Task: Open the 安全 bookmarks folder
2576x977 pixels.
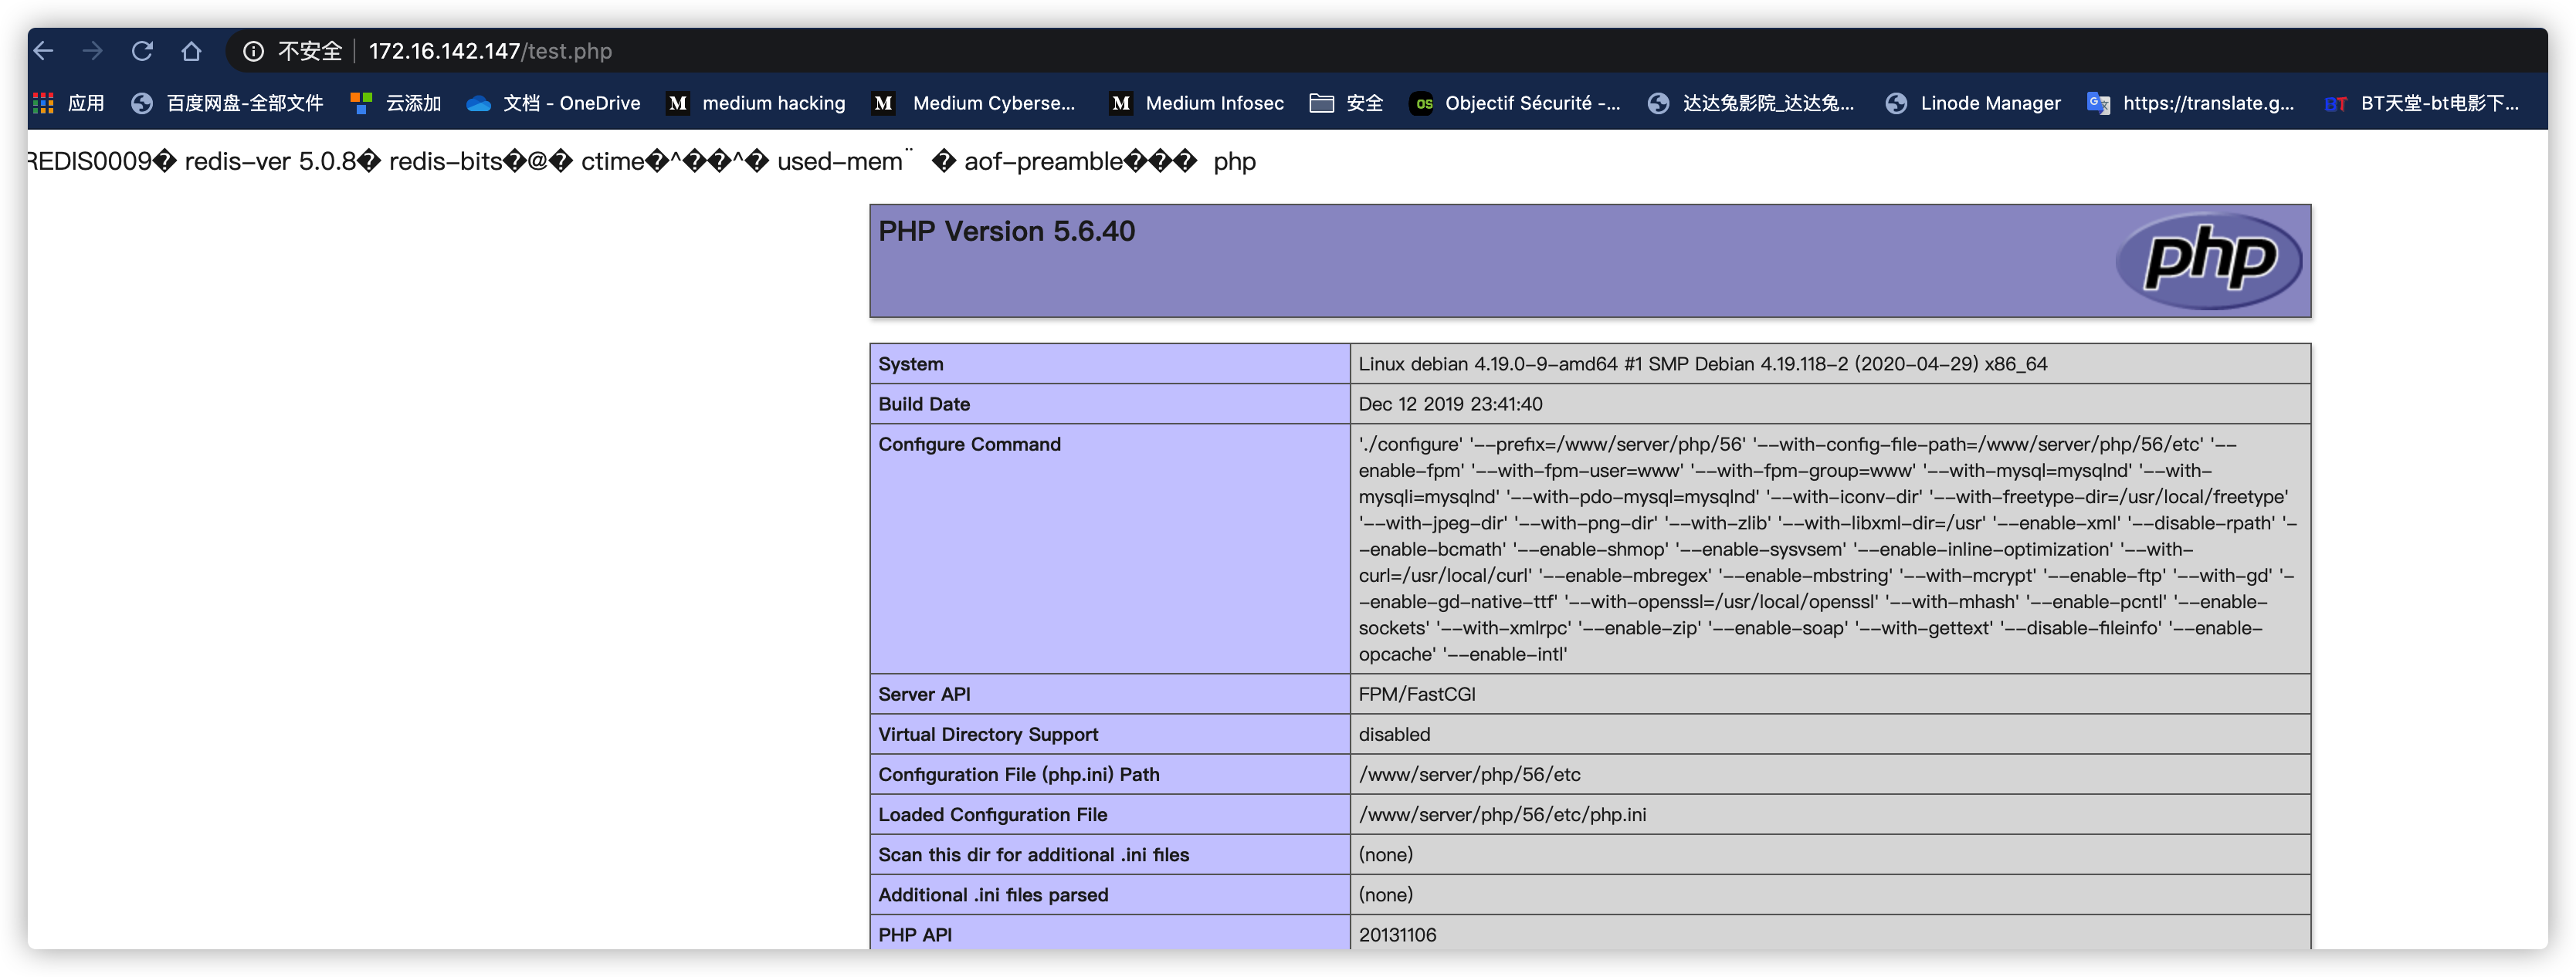Action: 1346,103
